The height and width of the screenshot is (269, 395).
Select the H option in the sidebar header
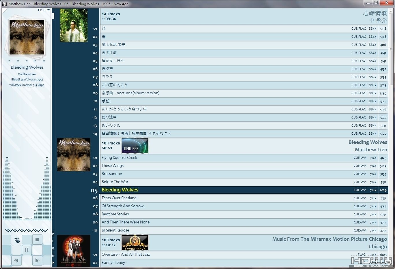pos(41,10)
